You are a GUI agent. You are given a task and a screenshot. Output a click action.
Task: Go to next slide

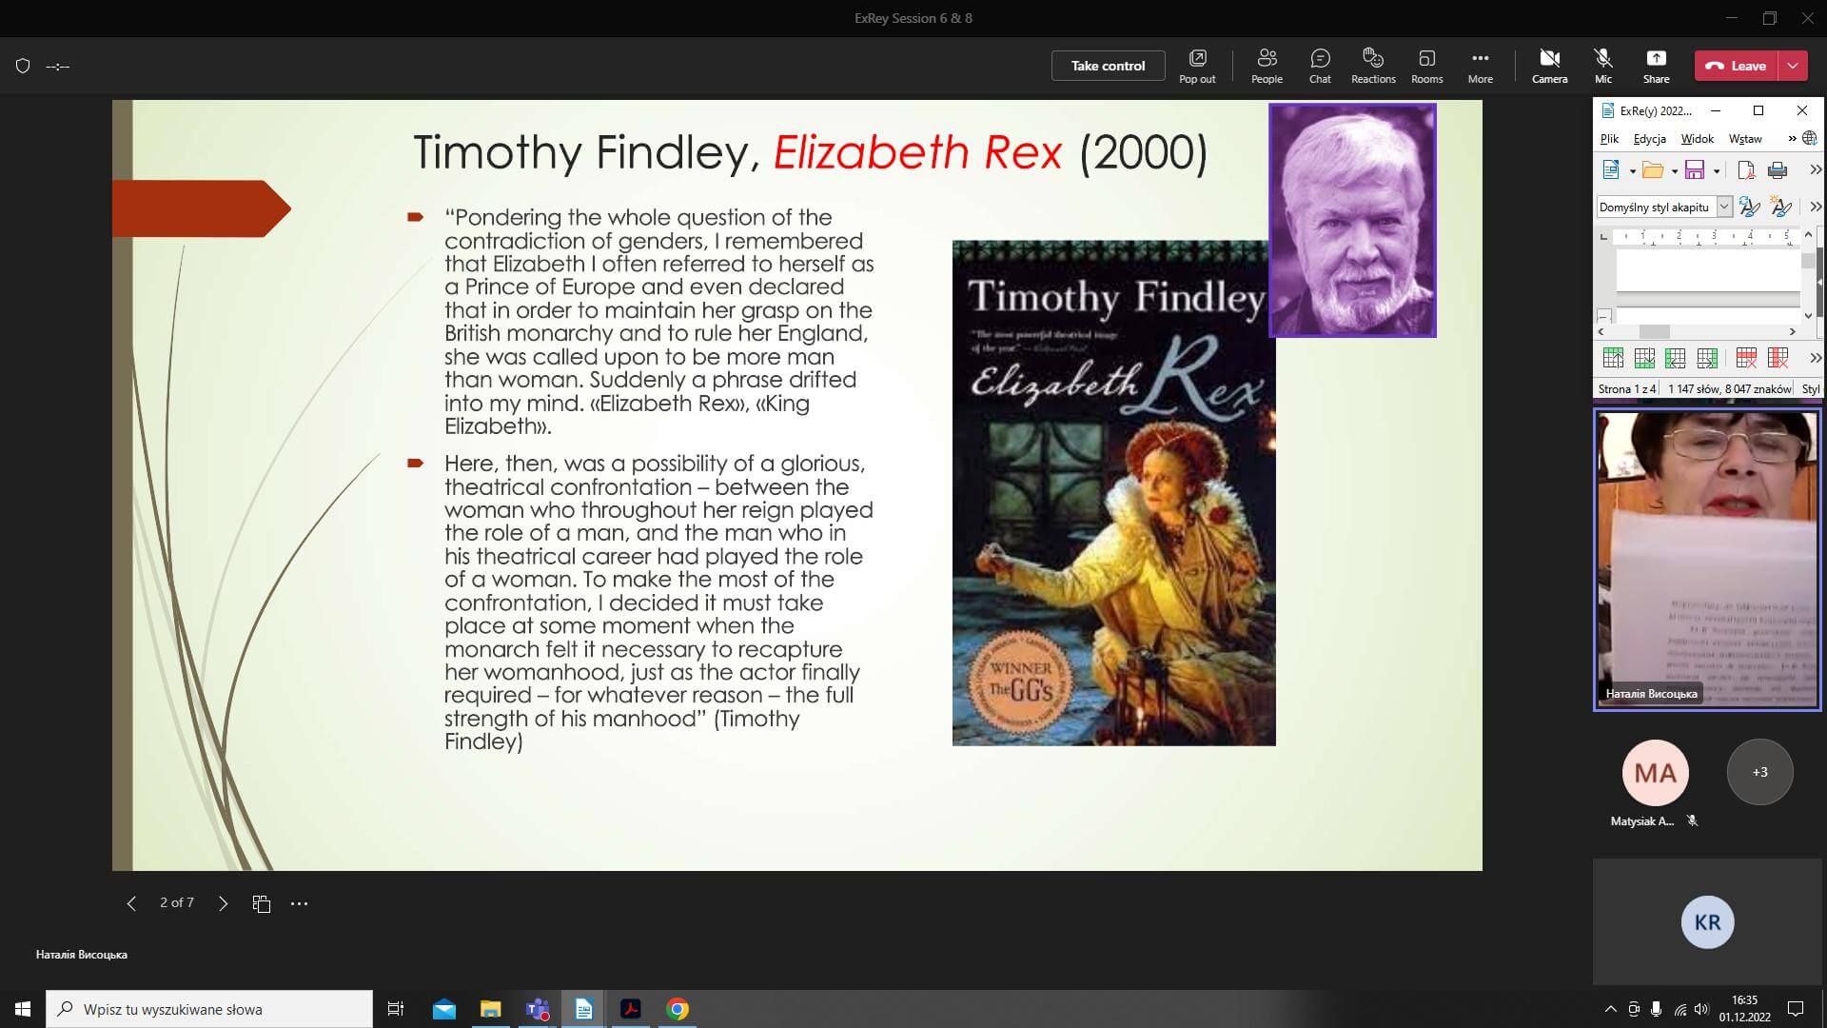click(223, 903)
